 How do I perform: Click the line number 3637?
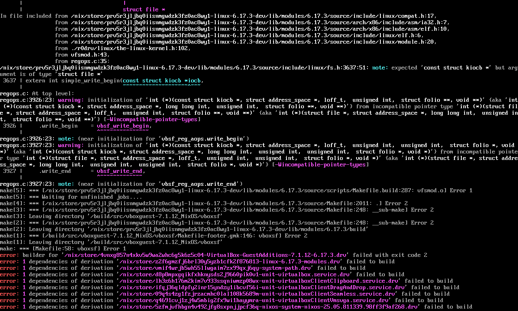(9, 80)
